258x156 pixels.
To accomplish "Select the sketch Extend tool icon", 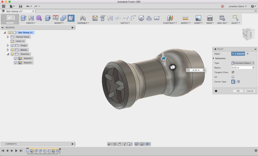I will (x=126, y=18).
